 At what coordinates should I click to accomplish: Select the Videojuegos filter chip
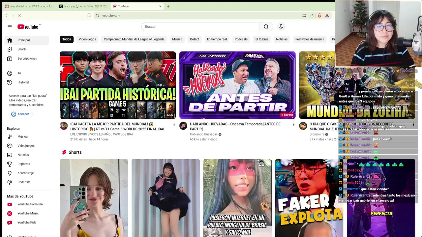click(87, 39)
